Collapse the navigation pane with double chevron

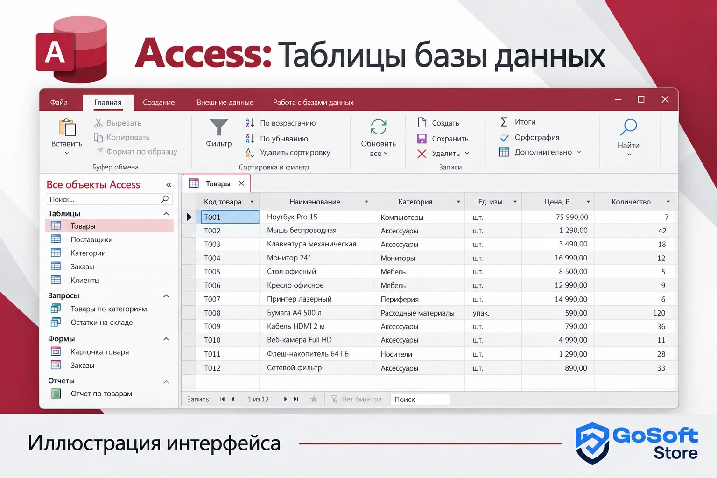169,185
